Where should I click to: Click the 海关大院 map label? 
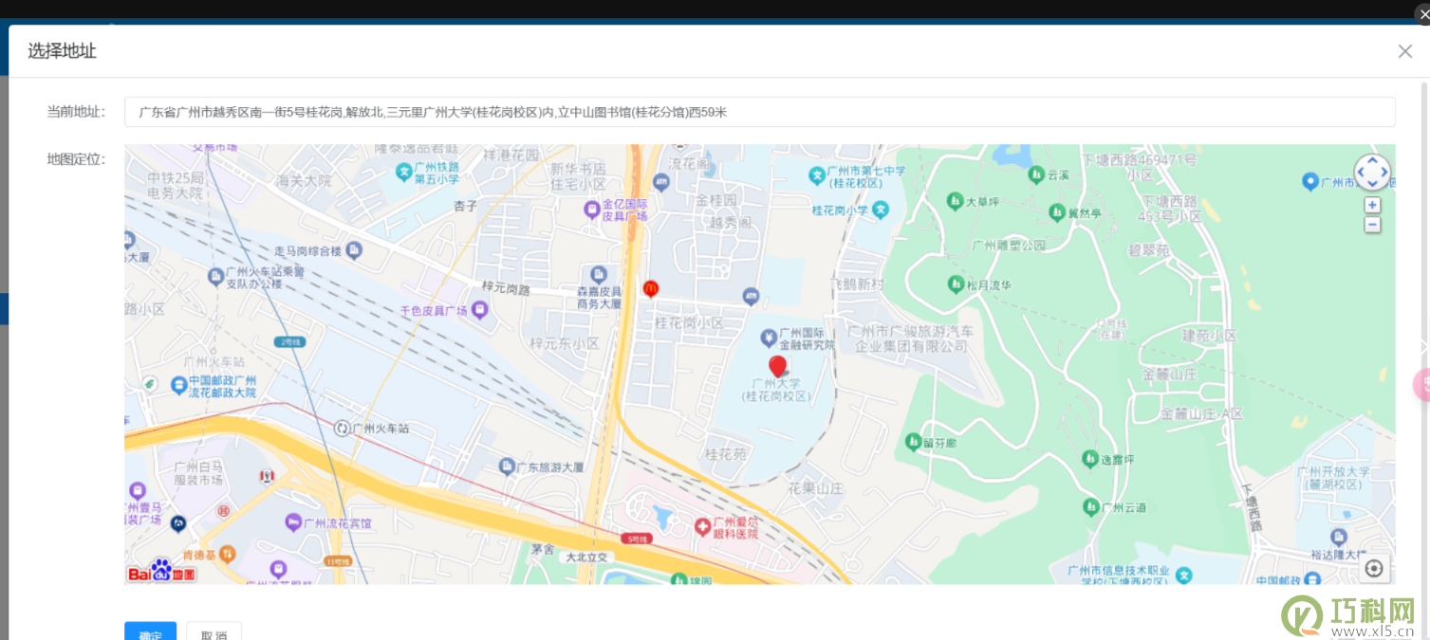305,179
